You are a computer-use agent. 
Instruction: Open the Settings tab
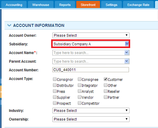coord(112,5)
